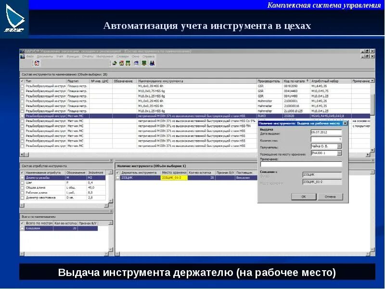Sort by 'Производитель' column header
This screenshot has height=289, width=385.
pyautogui.click(x=269, y=81)
